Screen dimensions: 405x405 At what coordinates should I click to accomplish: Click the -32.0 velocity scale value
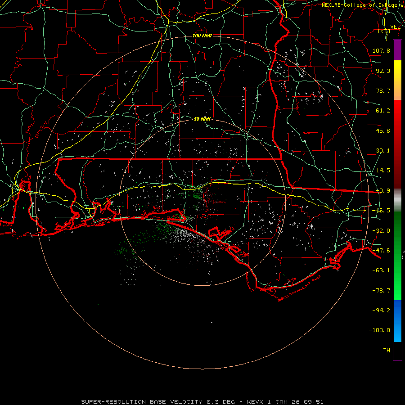(381, 231)
